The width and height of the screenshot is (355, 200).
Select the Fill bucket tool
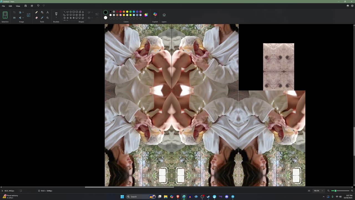click(42, 12)
